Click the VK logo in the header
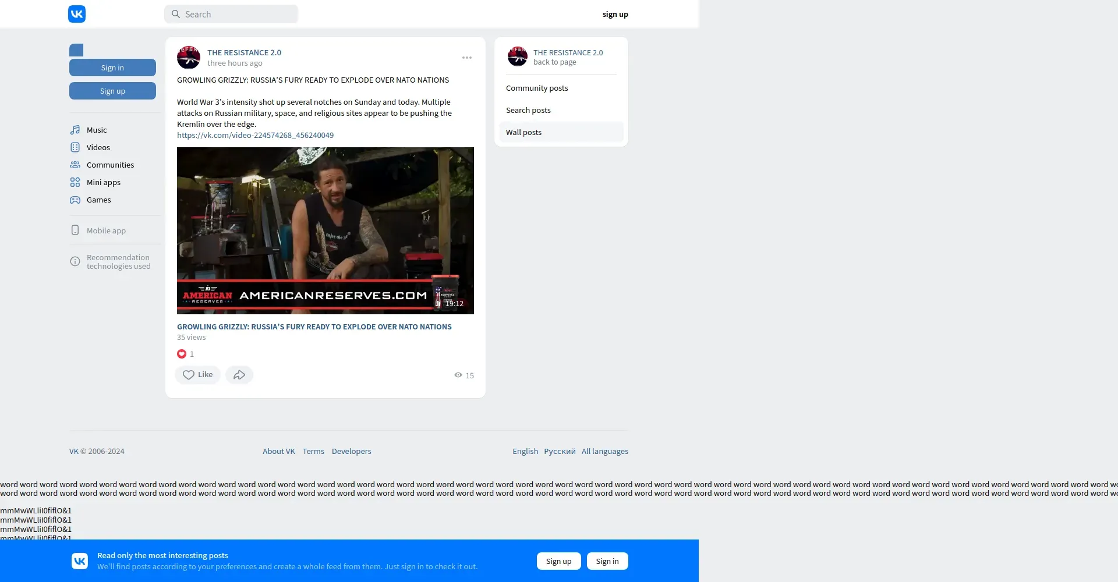 coord(77,14)
